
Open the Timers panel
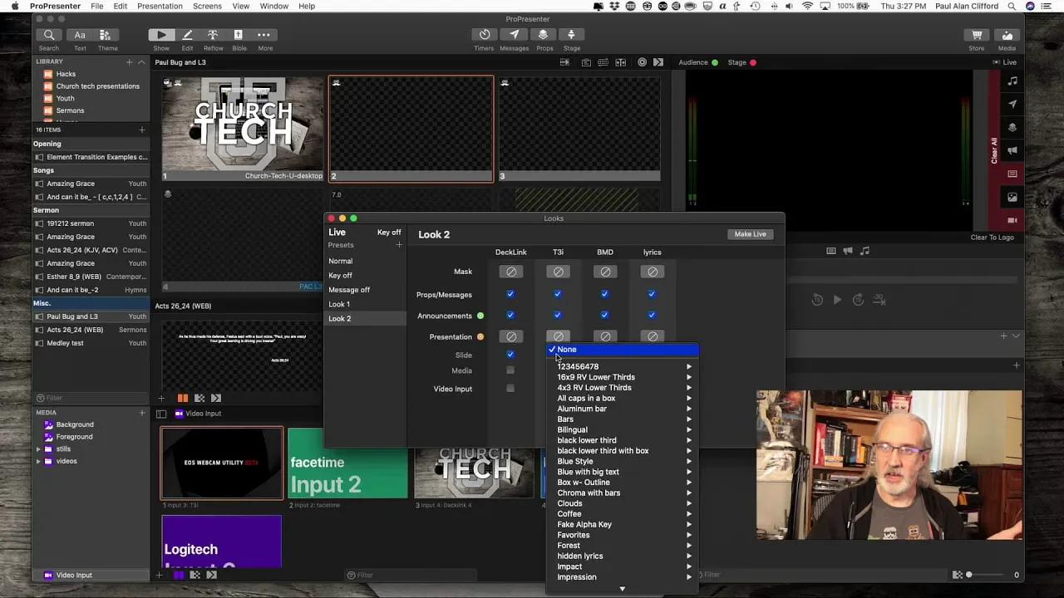[485, 35]
